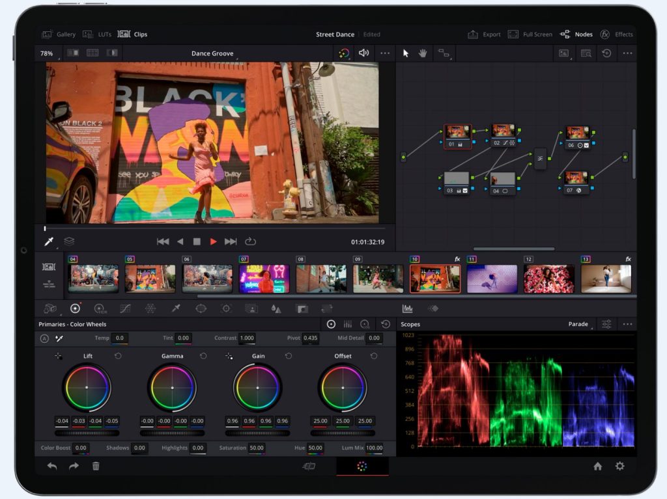The image size is (667, 499).
Task: Click the Lift master wheel slider
Action: click(87, 433)
